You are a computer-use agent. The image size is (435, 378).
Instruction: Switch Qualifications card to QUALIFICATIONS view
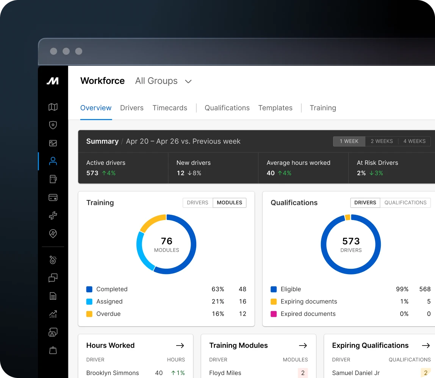[x=405, y=203]
